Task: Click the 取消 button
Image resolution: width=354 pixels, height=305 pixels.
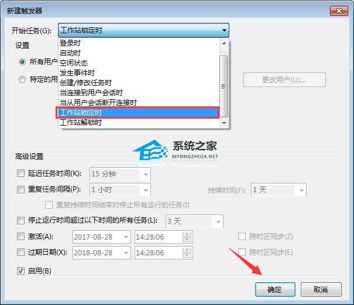Action: 321,289
